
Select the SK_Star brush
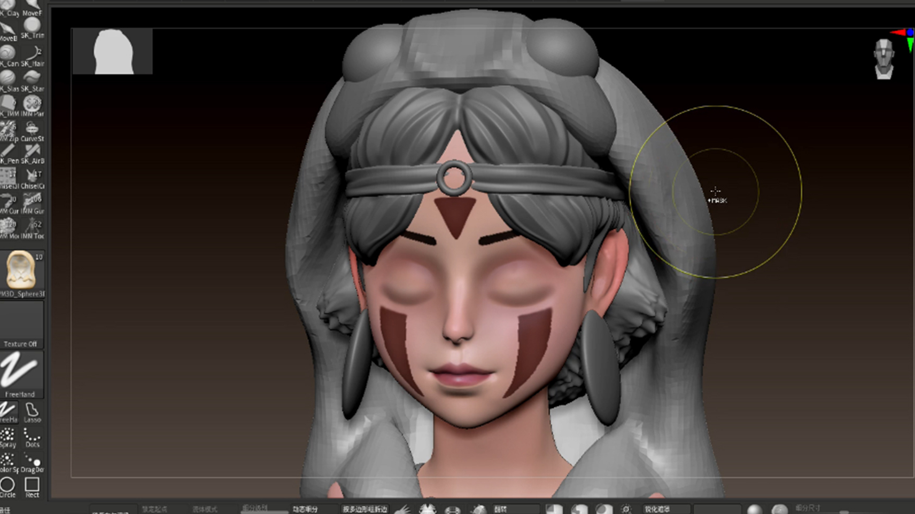(32, 81)
